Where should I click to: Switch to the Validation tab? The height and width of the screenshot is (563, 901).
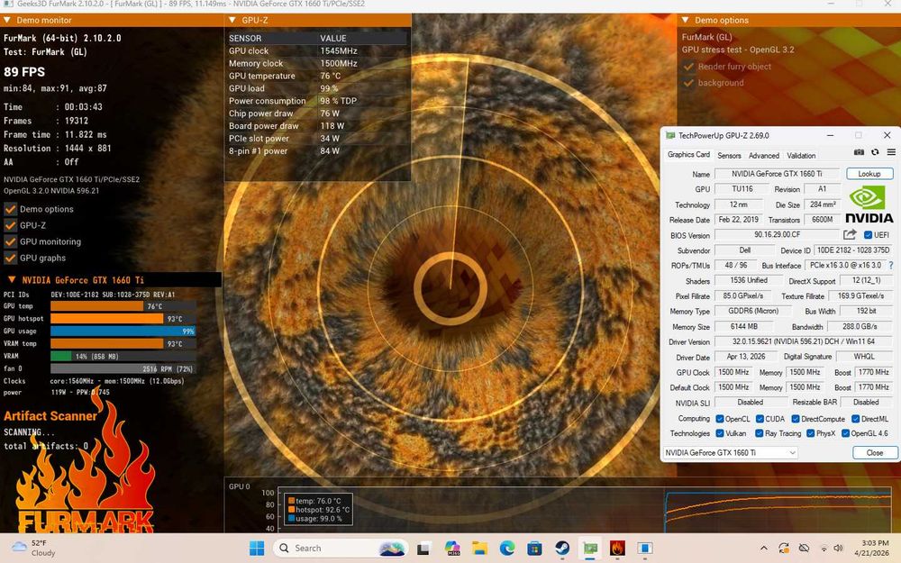[x=801, y=156]
